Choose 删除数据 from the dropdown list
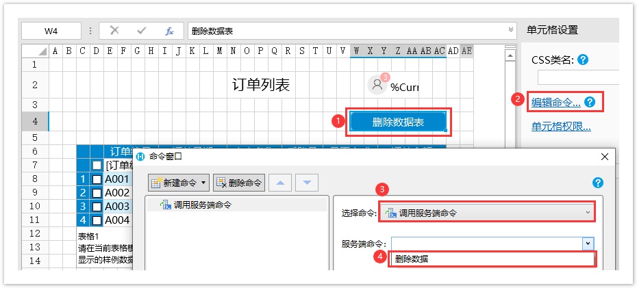Image resolution: width=637 pixels, height=288 pixels. click(492, 259)
